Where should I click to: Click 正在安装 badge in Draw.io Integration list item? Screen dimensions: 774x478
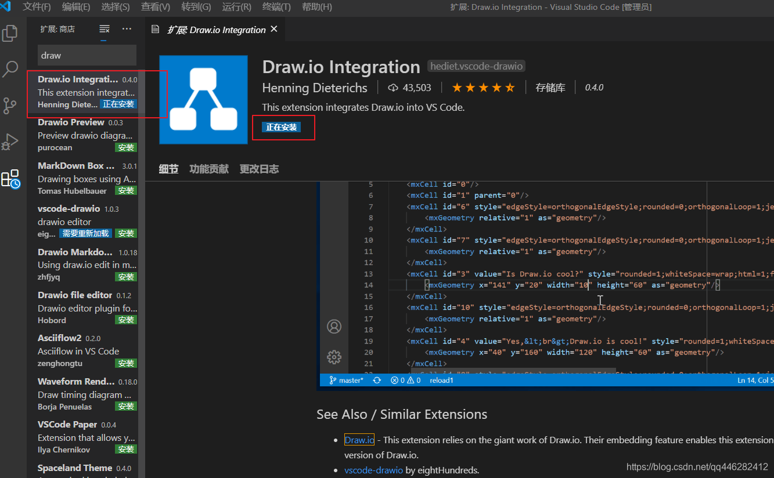(x=118, y=104)
